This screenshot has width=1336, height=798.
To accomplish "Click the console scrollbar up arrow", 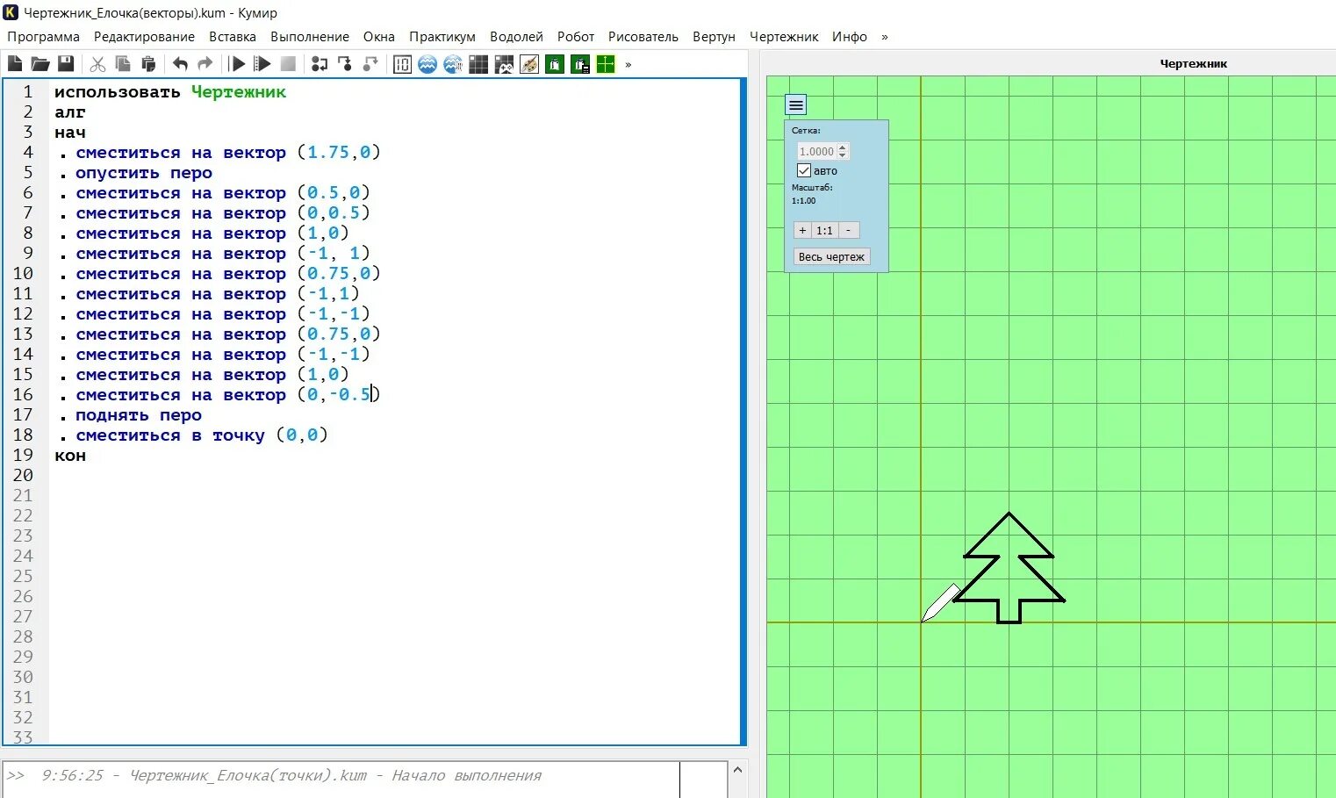I will click(x=737, y=770).
